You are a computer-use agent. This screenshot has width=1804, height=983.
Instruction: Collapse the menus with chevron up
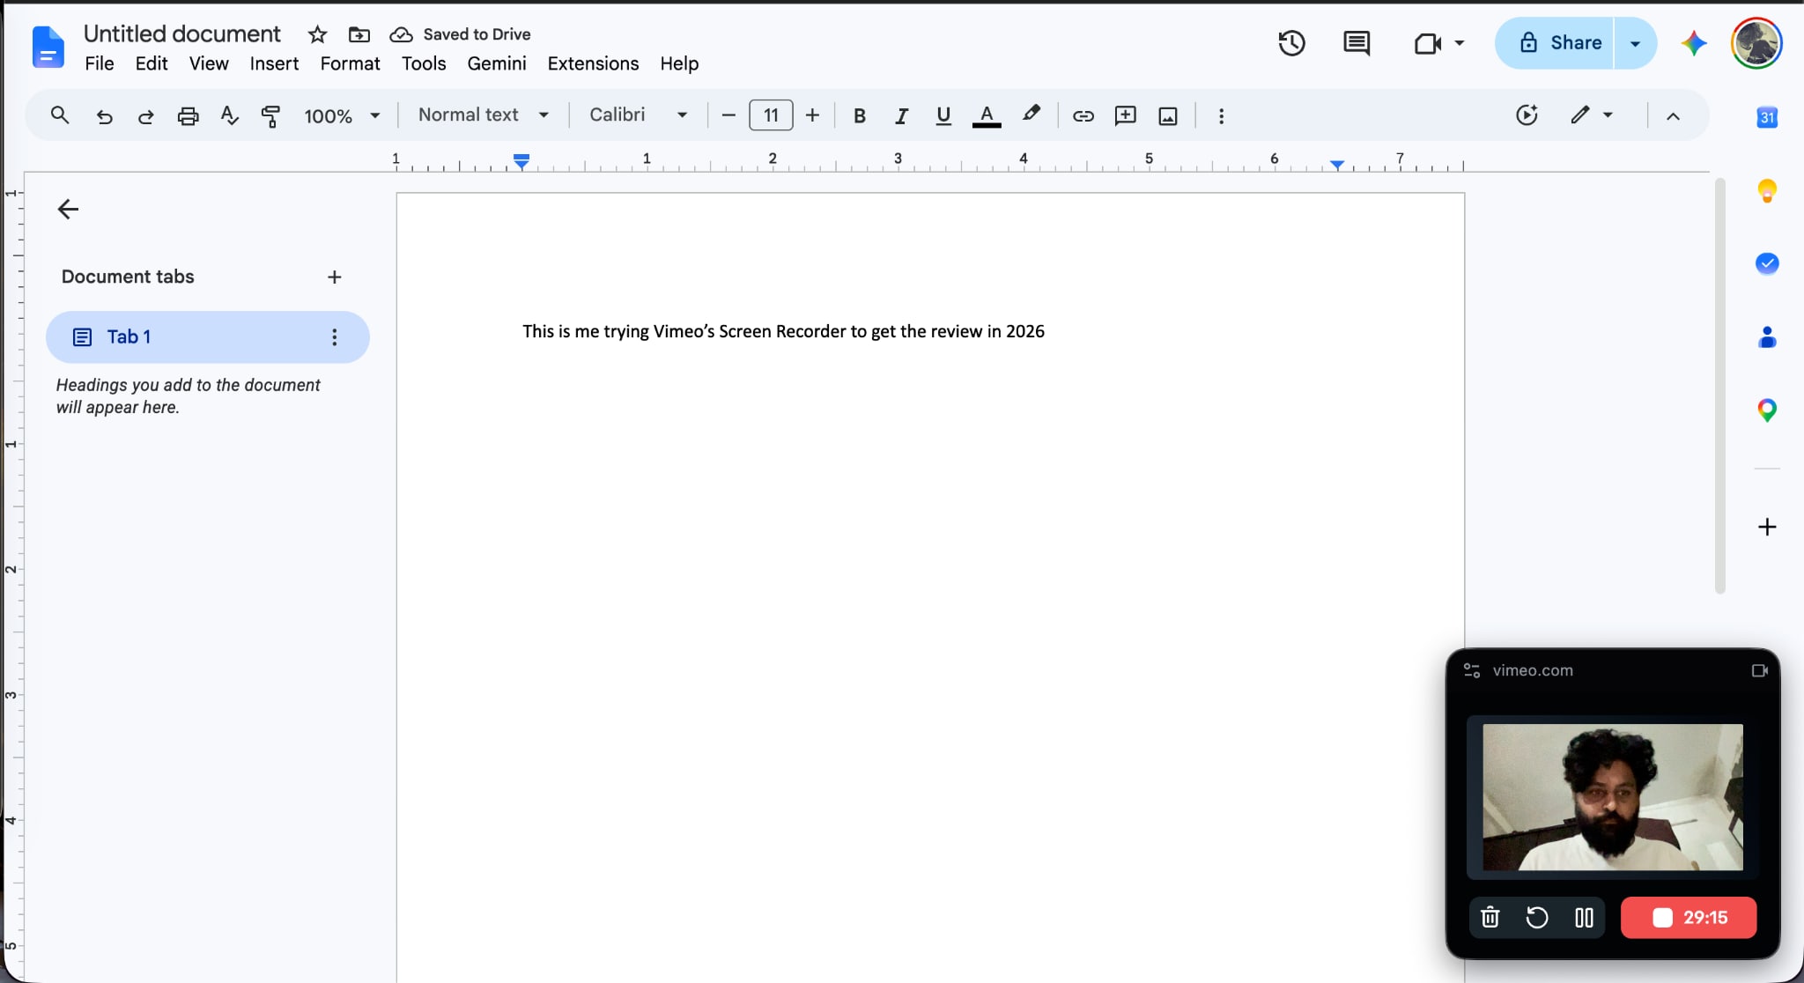click(1673, 115)
